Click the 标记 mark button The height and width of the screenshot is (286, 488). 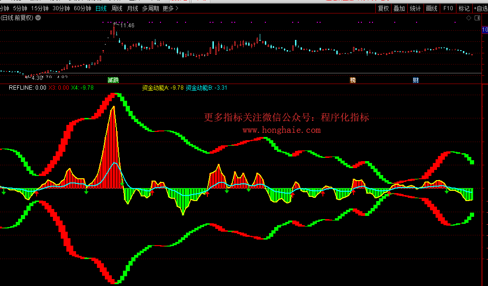[464, 8]
